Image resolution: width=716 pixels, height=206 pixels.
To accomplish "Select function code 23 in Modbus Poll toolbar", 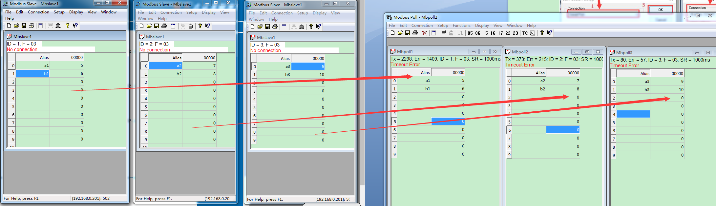I will (x=516, y=33).
